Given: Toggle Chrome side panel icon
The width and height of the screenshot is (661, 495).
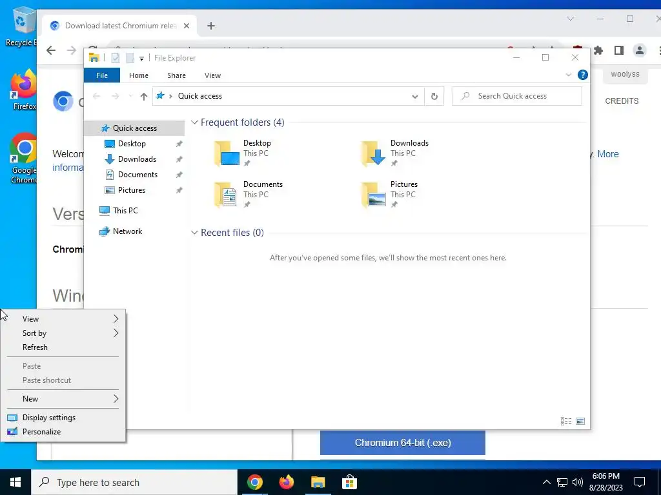Looking at the screenshot, I should pos(619,50).
